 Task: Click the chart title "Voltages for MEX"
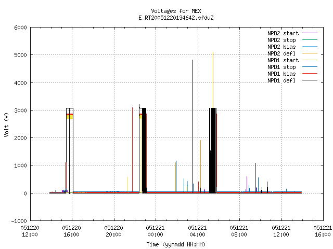(x=176, y=11)
